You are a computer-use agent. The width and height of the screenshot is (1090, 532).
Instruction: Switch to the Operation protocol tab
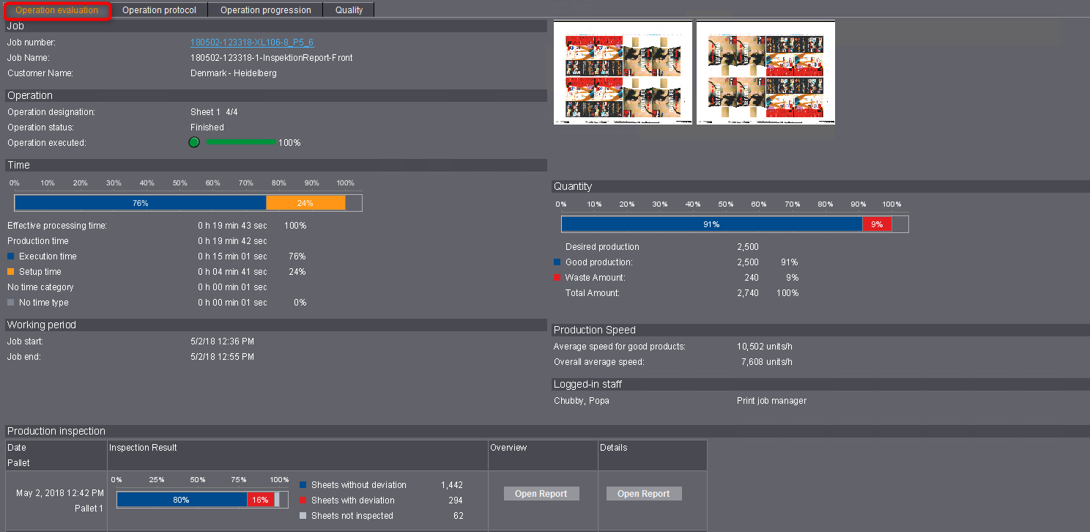[159, 10]
